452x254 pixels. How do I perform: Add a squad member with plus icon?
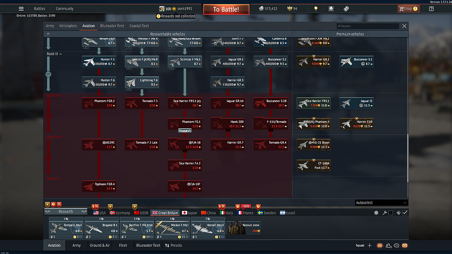(x=370, y=245)
